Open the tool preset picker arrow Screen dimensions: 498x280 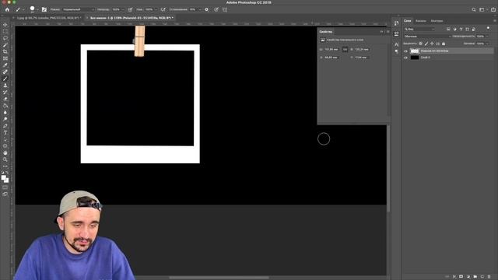[23, 10]
